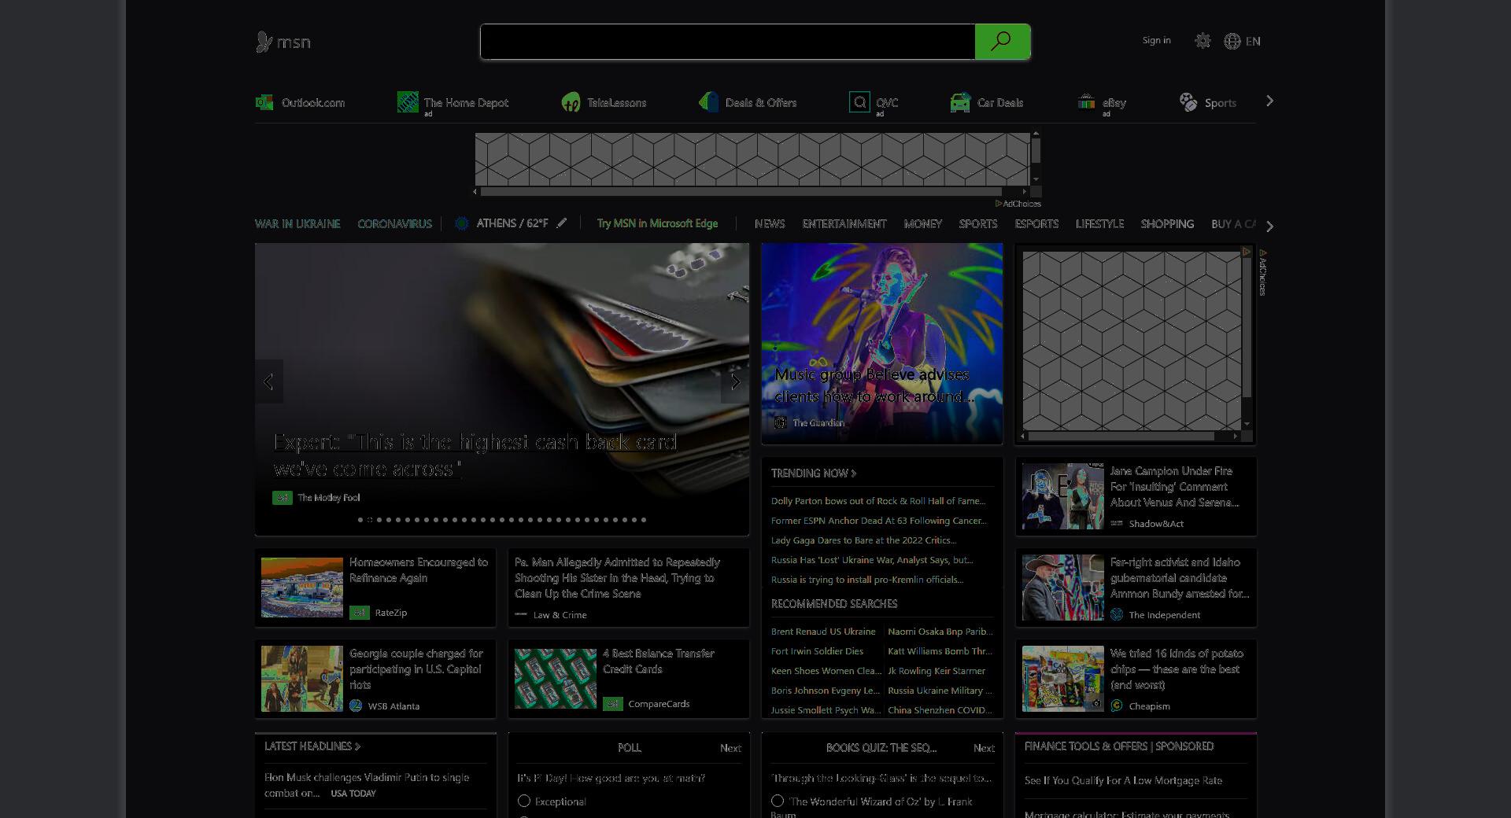1511x818 pixels.
Task: Expand navigation categories with the right chevron
Action: coord(1269,226)
